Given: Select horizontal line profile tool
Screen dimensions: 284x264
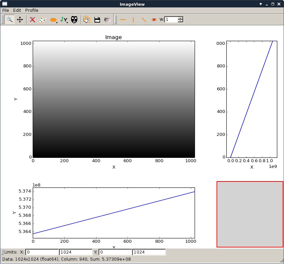Looking at the screenshot, I should [123, 20].
